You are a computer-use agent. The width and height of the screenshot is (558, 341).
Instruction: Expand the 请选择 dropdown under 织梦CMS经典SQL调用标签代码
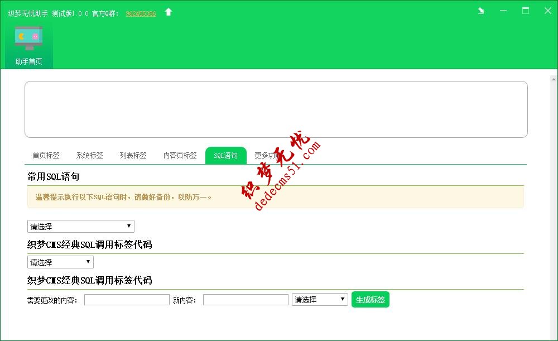coord(60,262)
